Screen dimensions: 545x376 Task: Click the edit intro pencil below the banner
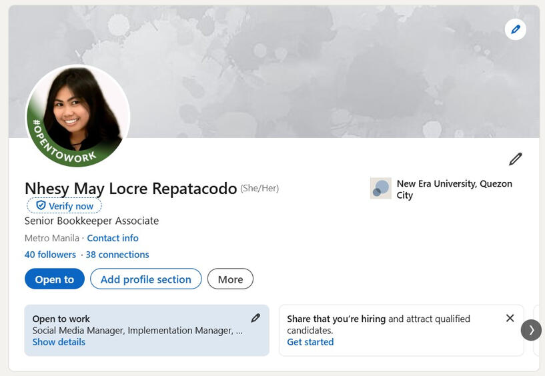[515, 159]
